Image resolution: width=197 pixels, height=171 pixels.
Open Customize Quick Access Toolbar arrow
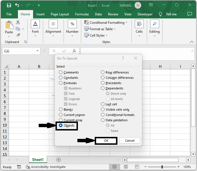click(39, 5)
